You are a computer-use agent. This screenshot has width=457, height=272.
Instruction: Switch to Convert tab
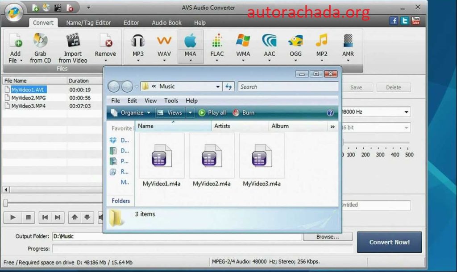click(x=43, y=23)
